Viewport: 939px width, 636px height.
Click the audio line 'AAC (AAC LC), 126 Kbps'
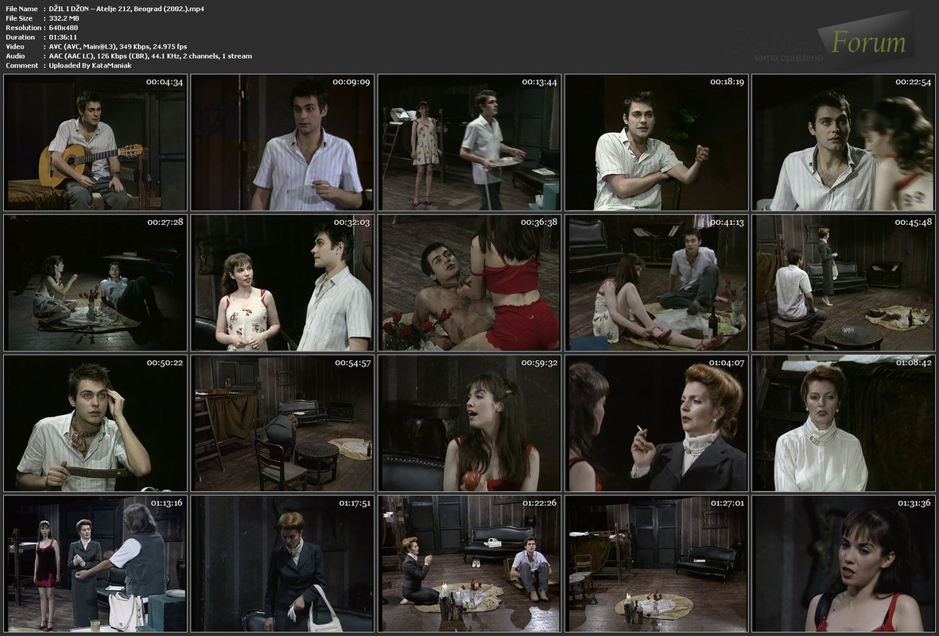click(x=90, y=56)
